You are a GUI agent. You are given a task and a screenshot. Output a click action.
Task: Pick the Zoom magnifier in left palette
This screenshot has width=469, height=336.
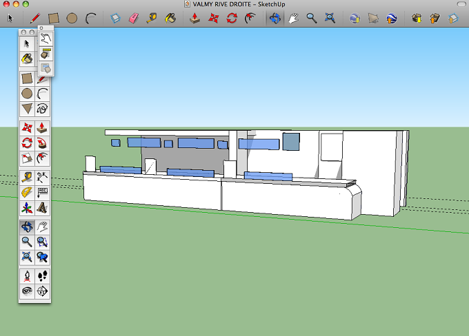27,242
